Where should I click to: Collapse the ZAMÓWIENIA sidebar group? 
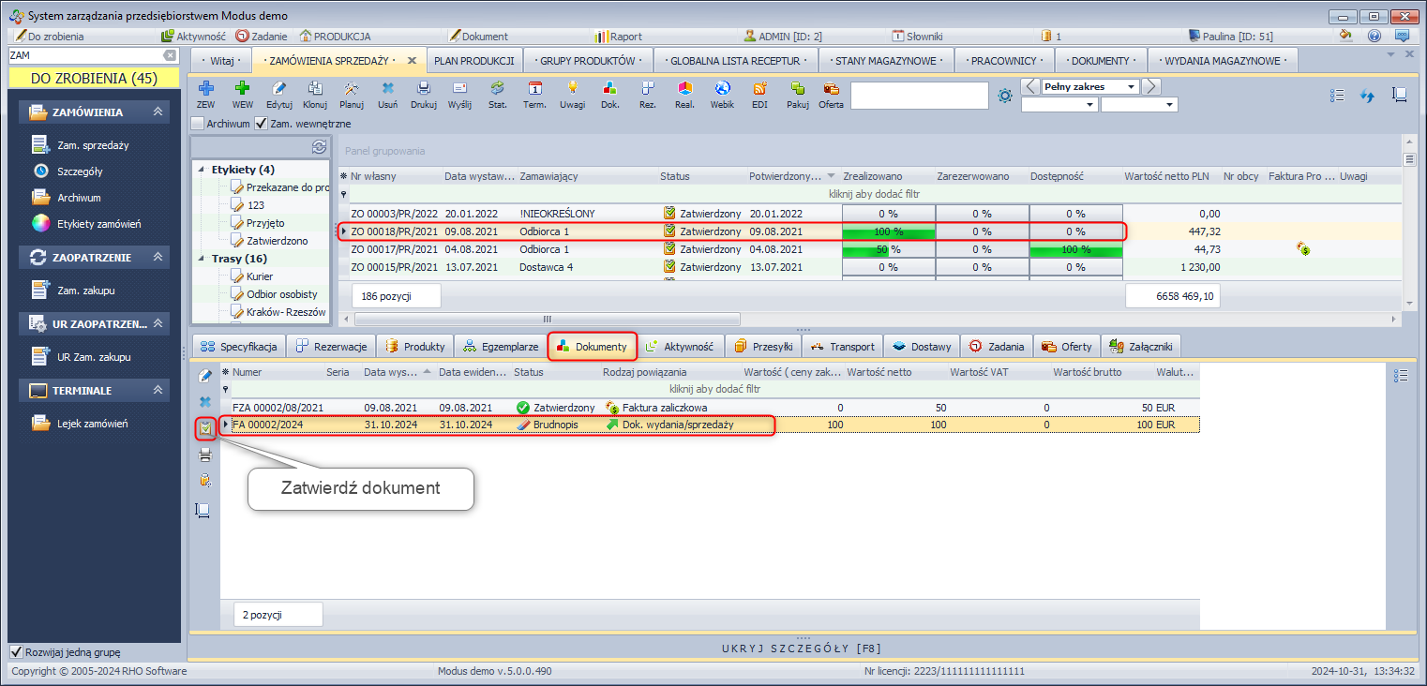(x=158, y=112)
